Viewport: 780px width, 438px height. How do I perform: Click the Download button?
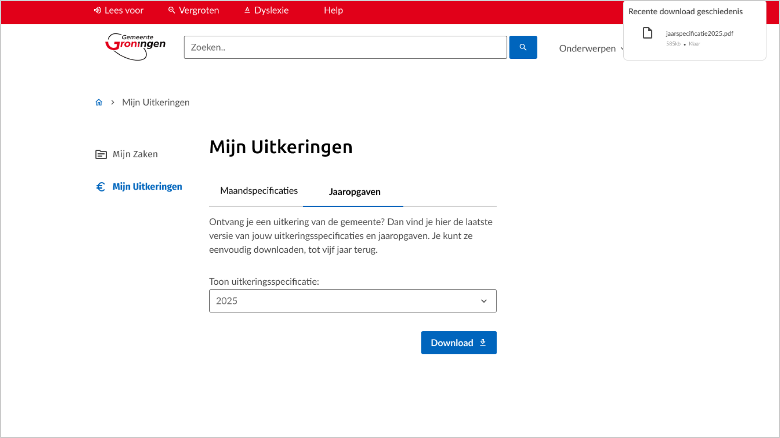[459, 343]
